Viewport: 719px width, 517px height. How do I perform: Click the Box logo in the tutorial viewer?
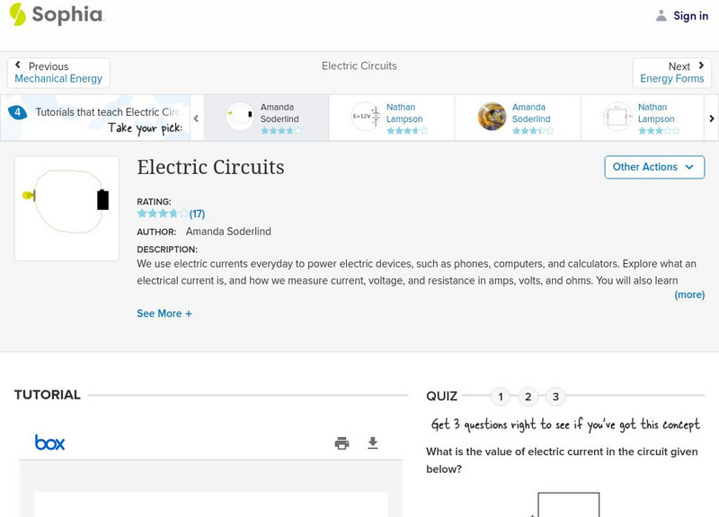click(x=49, y=443)
